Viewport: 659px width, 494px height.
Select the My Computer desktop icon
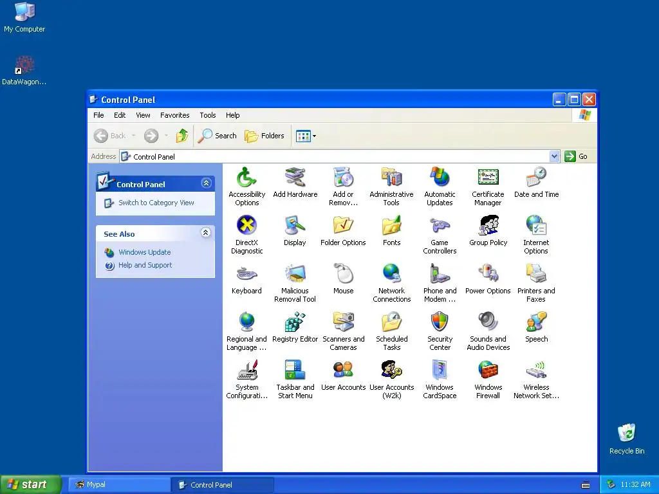tap(24, 17)
